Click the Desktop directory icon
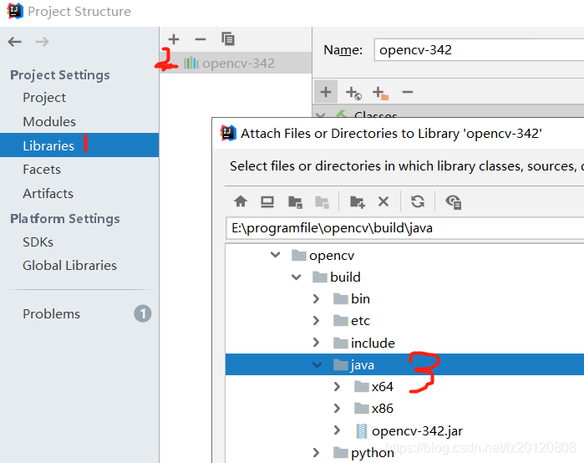The image size is (584, 463). pos(267,201)
